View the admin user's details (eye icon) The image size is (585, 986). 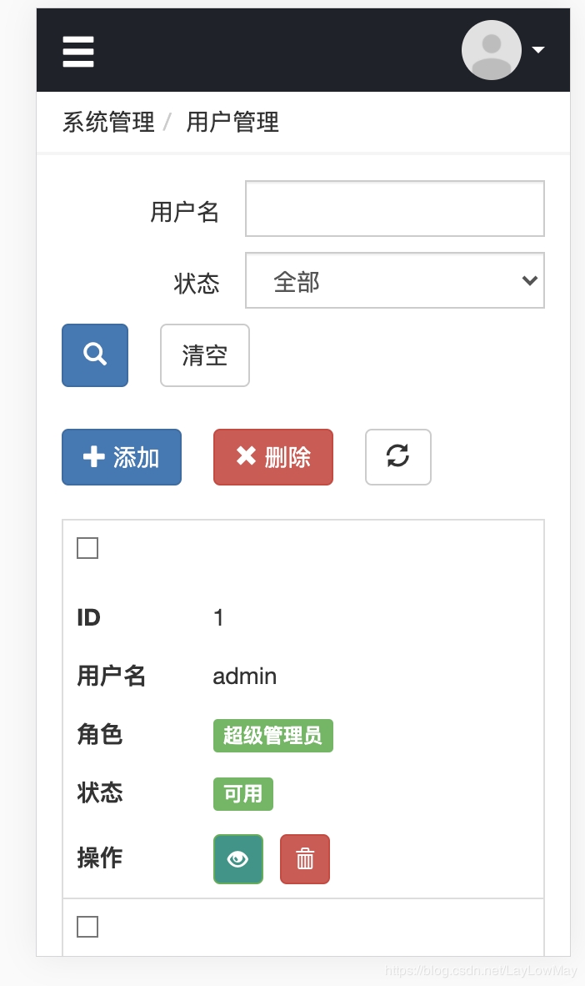pos(238,858)
